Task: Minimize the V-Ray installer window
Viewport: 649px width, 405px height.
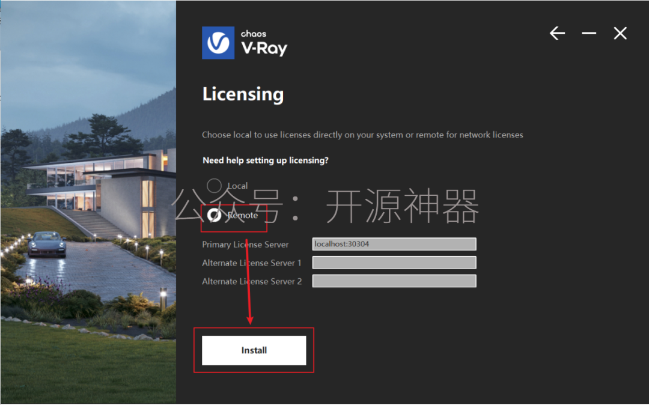Action: (x=588, y=33)
